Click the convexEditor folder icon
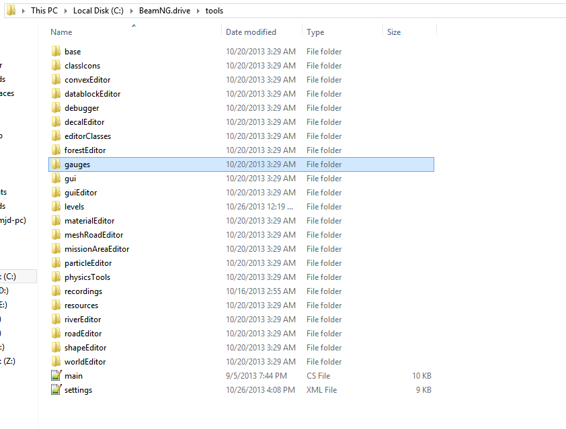Viewport: 566px width, 429px height. [56, 79]
